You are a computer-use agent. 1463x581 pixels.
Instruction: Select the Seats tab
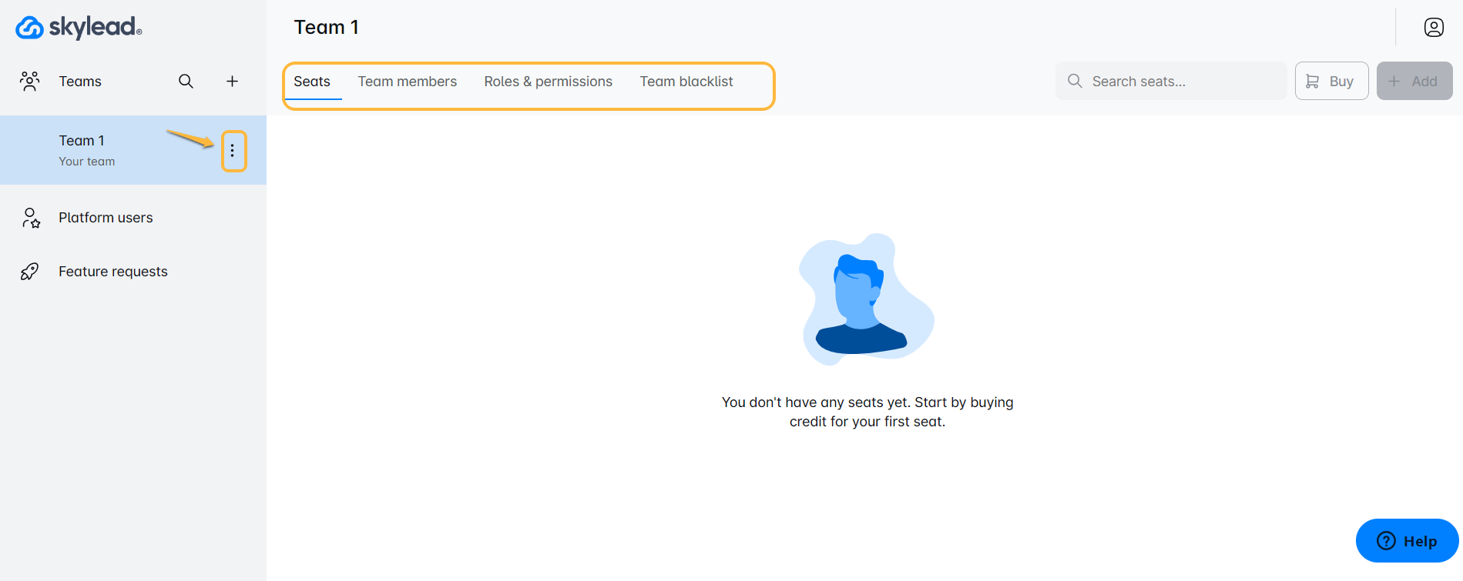pyautogui.click(x=312, y=82)
